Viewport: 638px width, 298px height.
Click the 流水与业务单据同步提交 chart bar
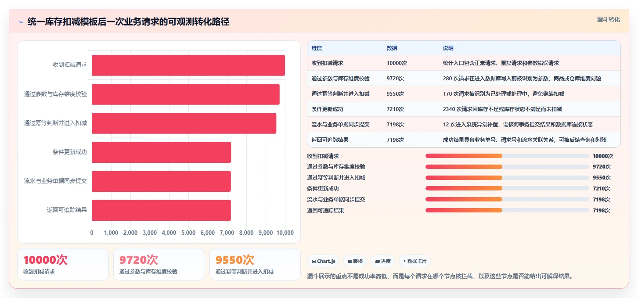[161, 181]
